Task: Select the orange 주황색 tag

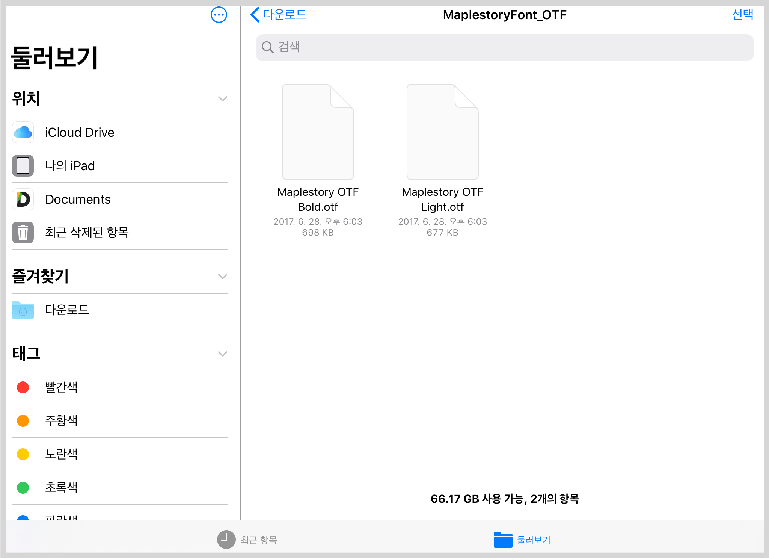Action: pyautogui.click(x=61, y=421)
